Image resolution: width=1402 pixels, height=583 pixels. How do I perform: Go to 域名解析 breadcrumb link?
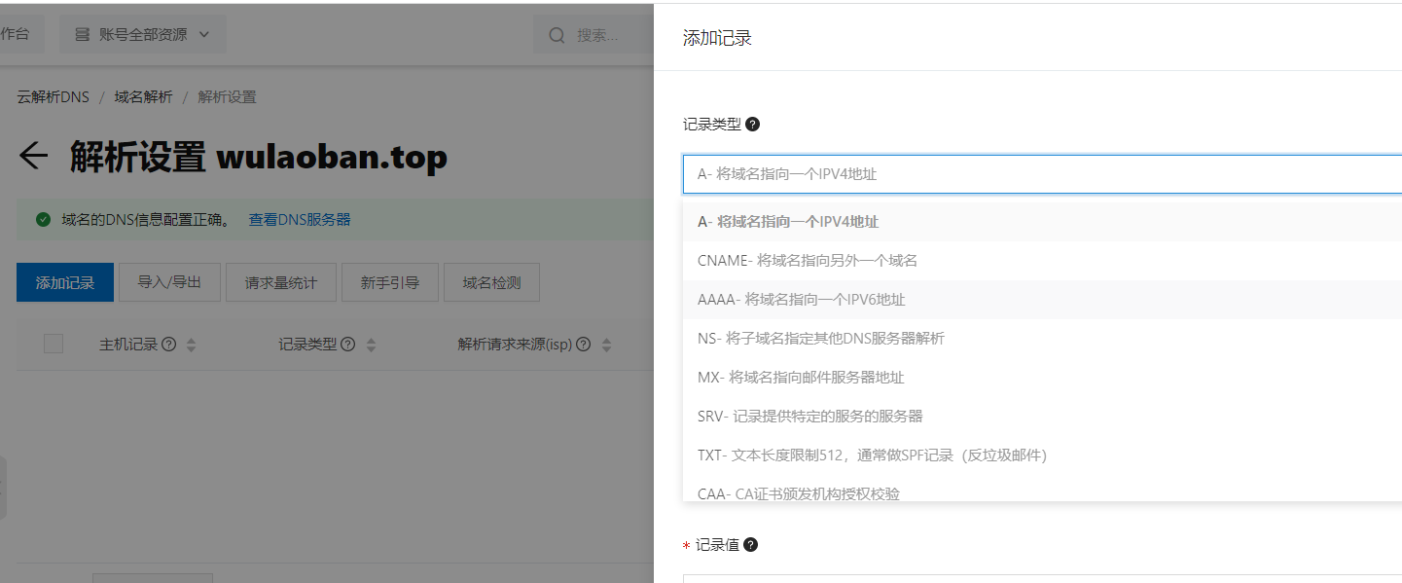pos(143,97)
